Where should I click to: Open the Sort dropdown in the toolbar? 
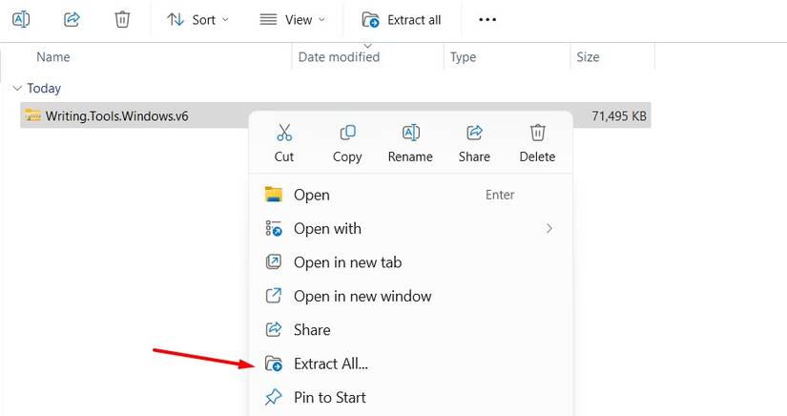(x=197, y=20)
